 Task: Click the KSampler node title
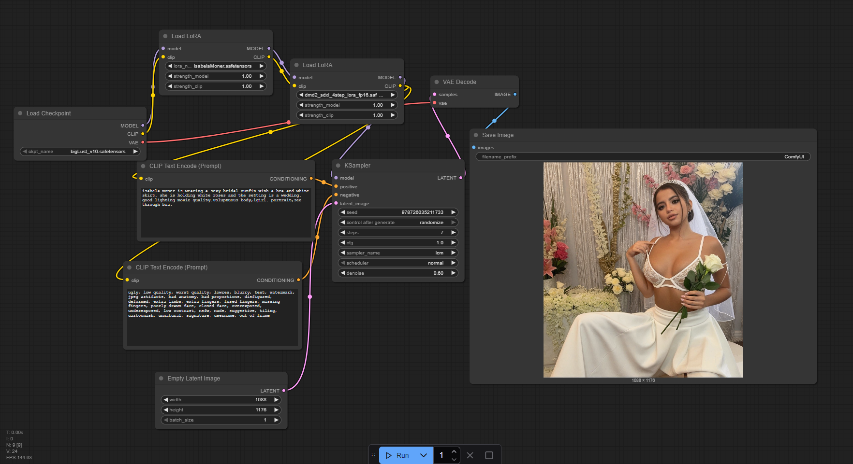click(357, 166)
